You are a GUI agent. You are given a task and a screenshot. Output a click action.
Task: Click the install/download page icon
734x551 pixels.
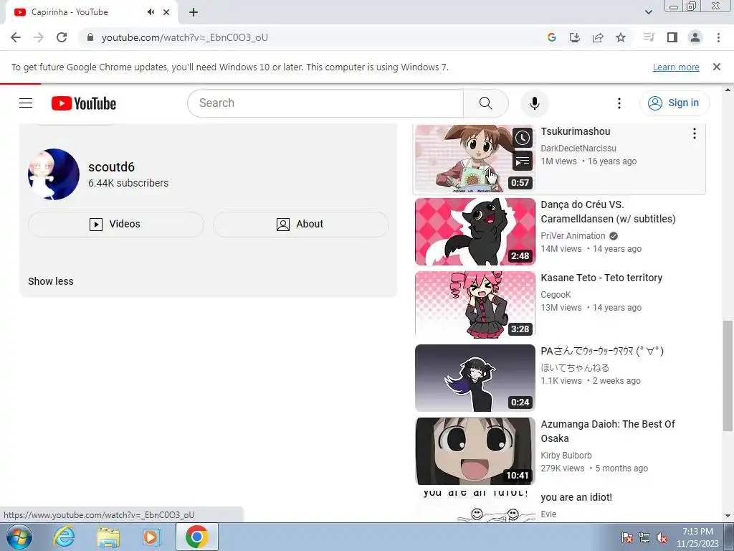(x=575, y=37)
